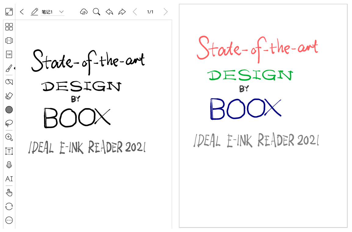This screenshot has height=232, width=352.
Task: Open the more options ellipsis menu
Action: click(x=9, y=220)
